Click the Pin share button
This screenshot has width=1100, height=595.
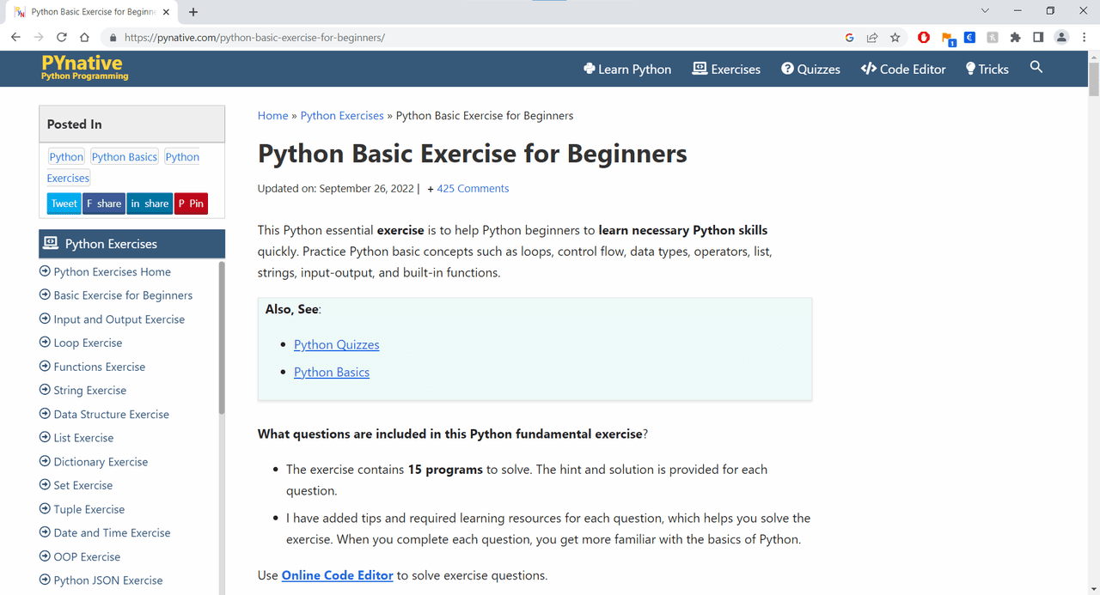191,203
